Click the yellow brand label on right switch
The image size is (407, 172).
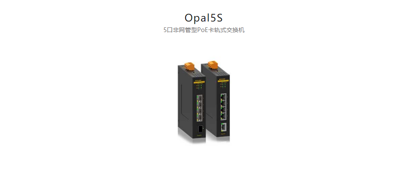(x=223, y=81)
